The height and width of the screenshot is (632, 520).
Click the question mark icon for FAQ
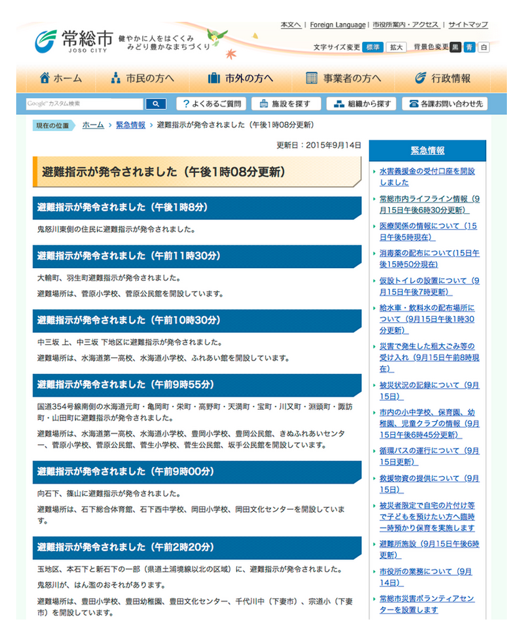pyautogui.click(x=186, y=104)
